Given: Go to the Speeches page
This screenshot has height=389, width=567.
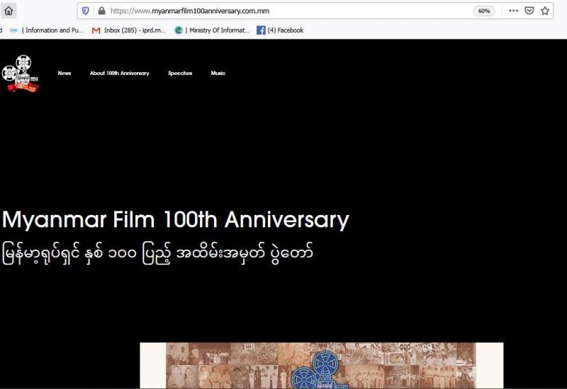Looking at the screenshot, I should coord(180,73).
